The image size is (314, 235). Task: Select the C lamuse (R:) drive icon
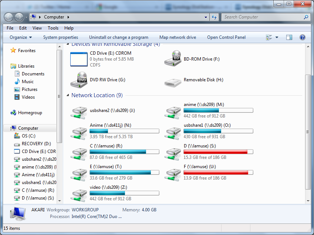79,154
